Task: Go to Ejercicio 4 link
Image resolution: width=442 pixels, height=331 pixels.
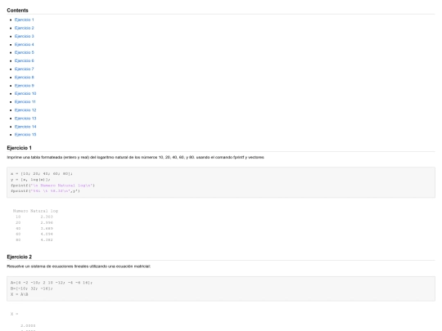Action: coord(25,44)
